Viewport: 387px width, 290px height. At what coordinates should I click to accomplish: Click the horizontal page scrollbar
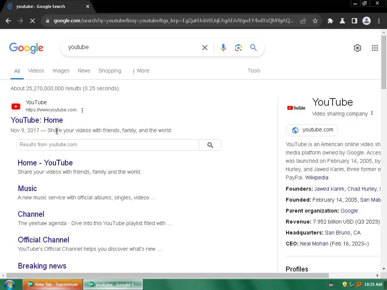point(167,275)
